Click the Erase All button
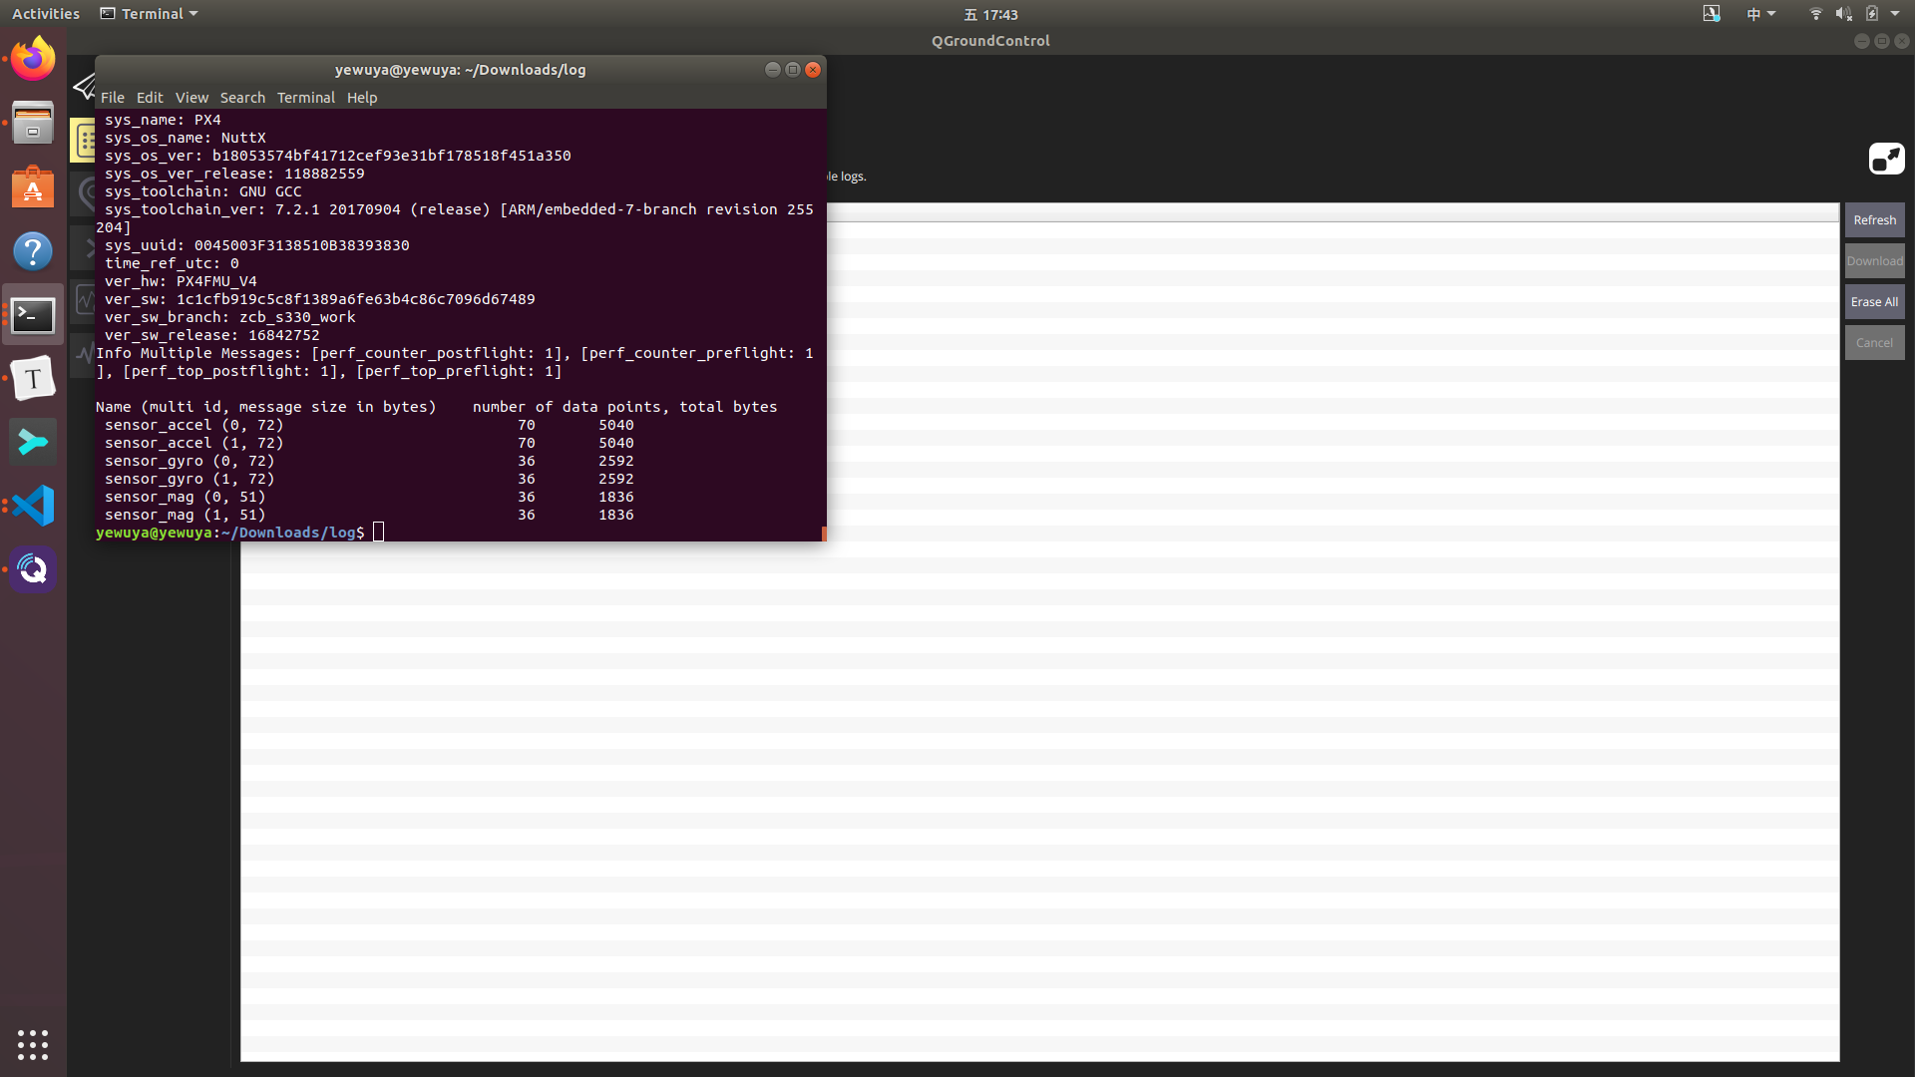Image resolution: width=1915 pixels, height=1077 pixels. point(1874,302)
